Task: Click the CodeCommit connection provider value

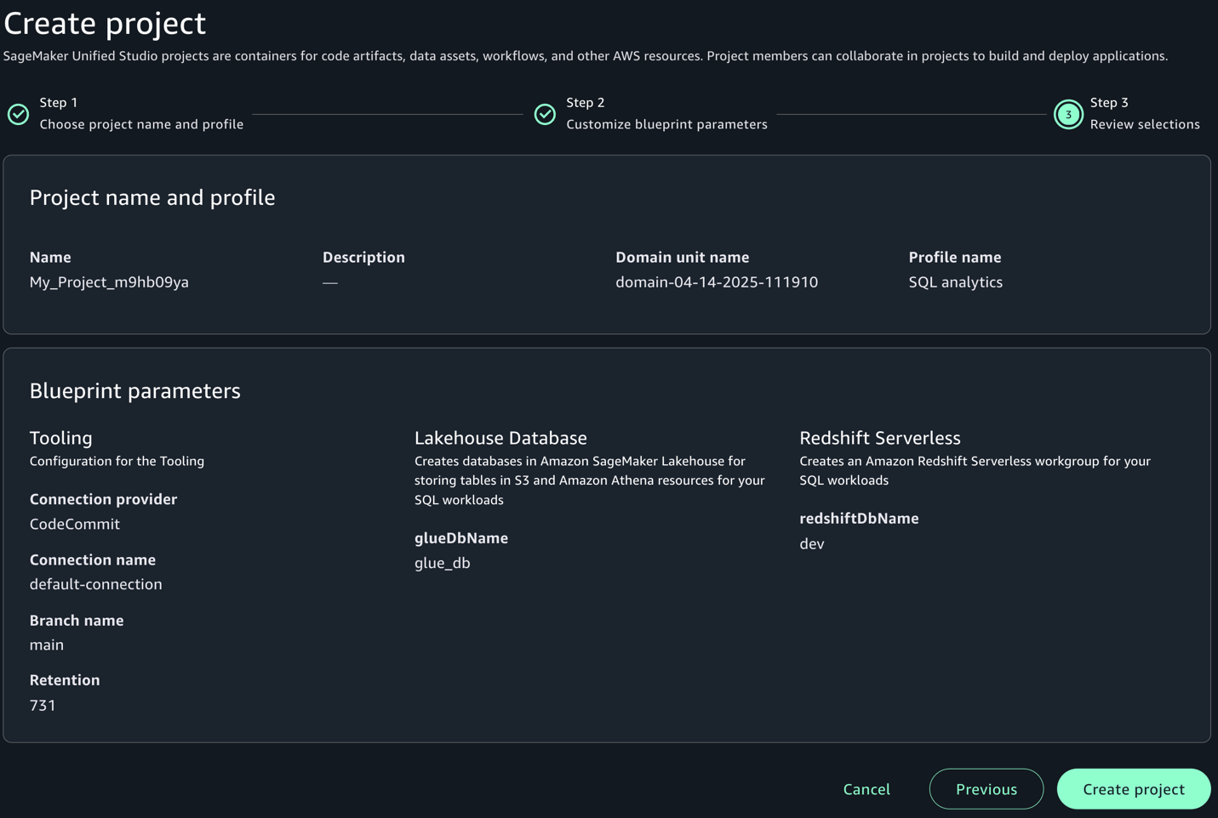Action: coord(75,524)
